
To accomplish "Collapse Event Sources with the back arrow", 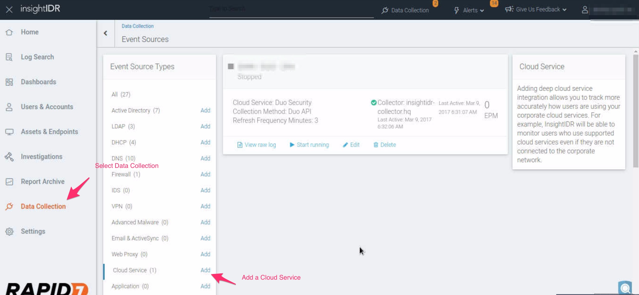I will pyautogui.click(x=105, y=33).
